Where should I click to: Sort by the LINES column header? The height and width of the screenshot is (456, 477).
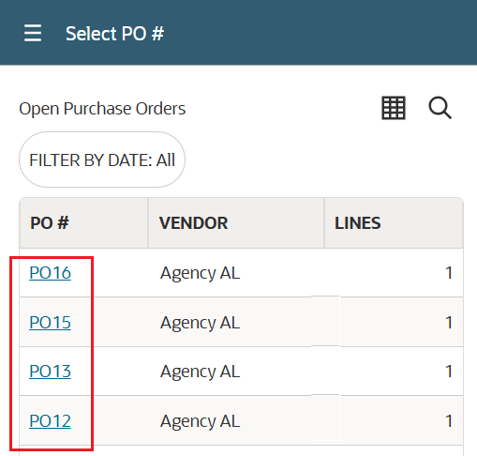[x=358, y=223]
